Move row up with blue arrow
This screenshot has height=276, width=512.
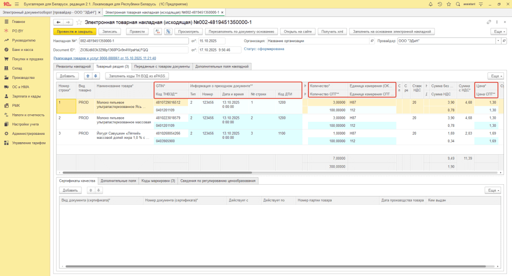point(88,76)
